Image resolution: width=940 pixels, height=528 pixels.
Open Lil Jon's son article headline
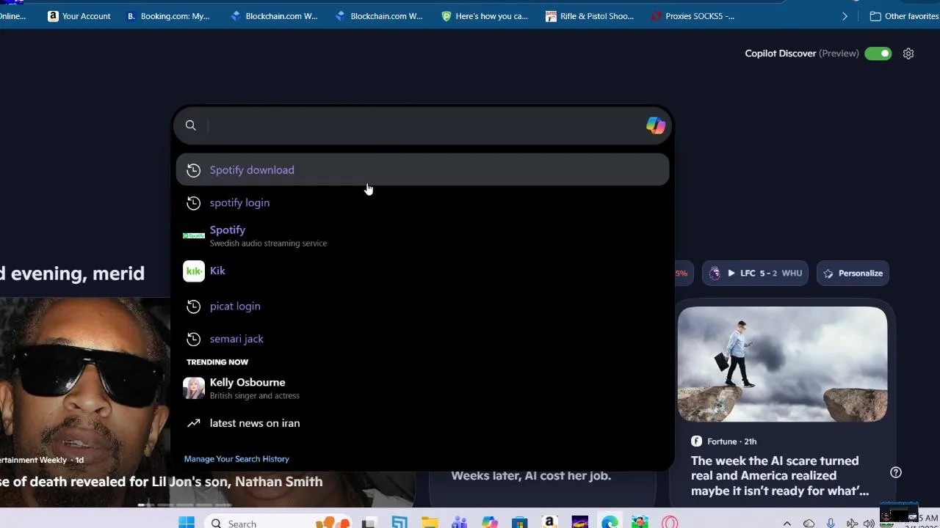pyautogui.click(x=162, y=482)
